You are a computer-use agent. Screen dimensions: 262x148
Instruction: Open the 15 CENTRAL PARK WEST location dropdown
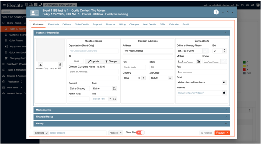click(60, 5)
